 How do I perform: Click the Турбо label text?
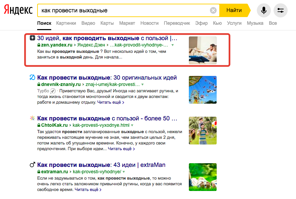(x=43, y=91)
